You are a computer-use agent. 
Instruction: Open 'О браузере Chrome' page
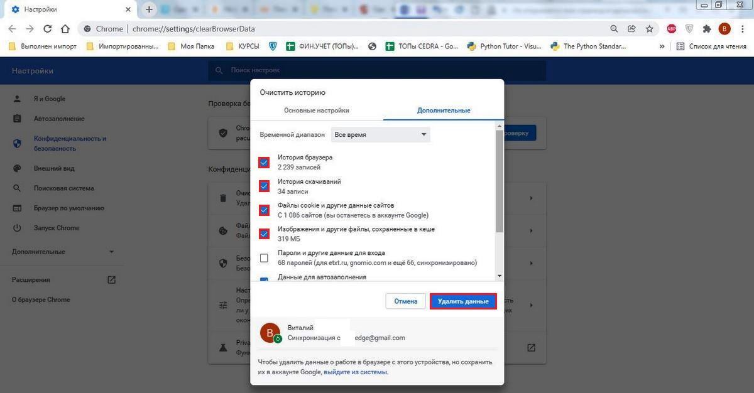pyautogui.click(x=41, y=299)
